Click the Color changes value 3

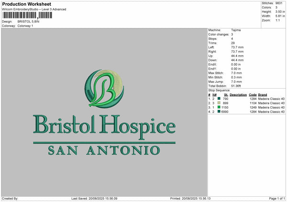point(232,34)
